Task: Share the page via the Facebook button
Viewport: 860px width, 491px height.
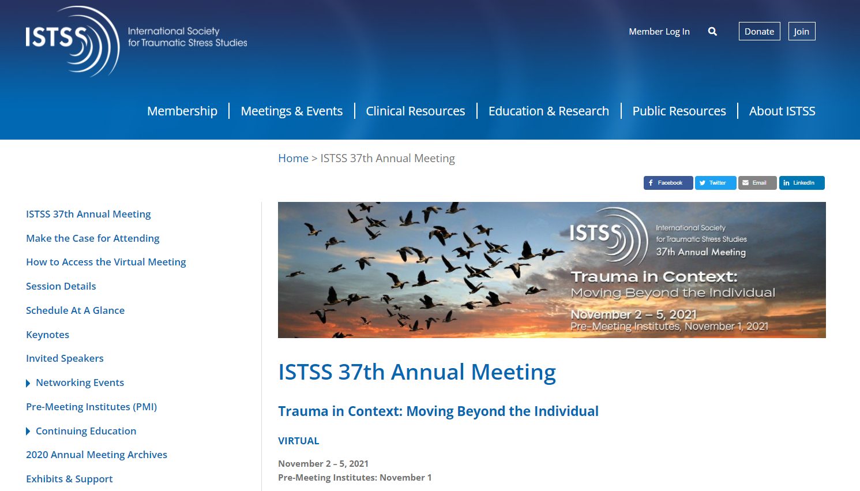Action: coord(668,183)
